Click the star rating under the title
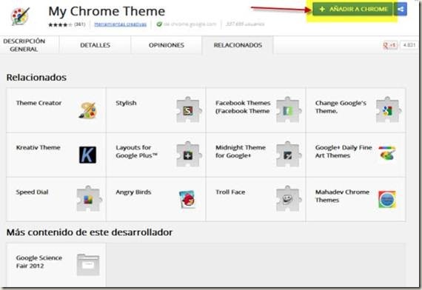422x290 pixels. pyautogui.click(x=60, y=24)
